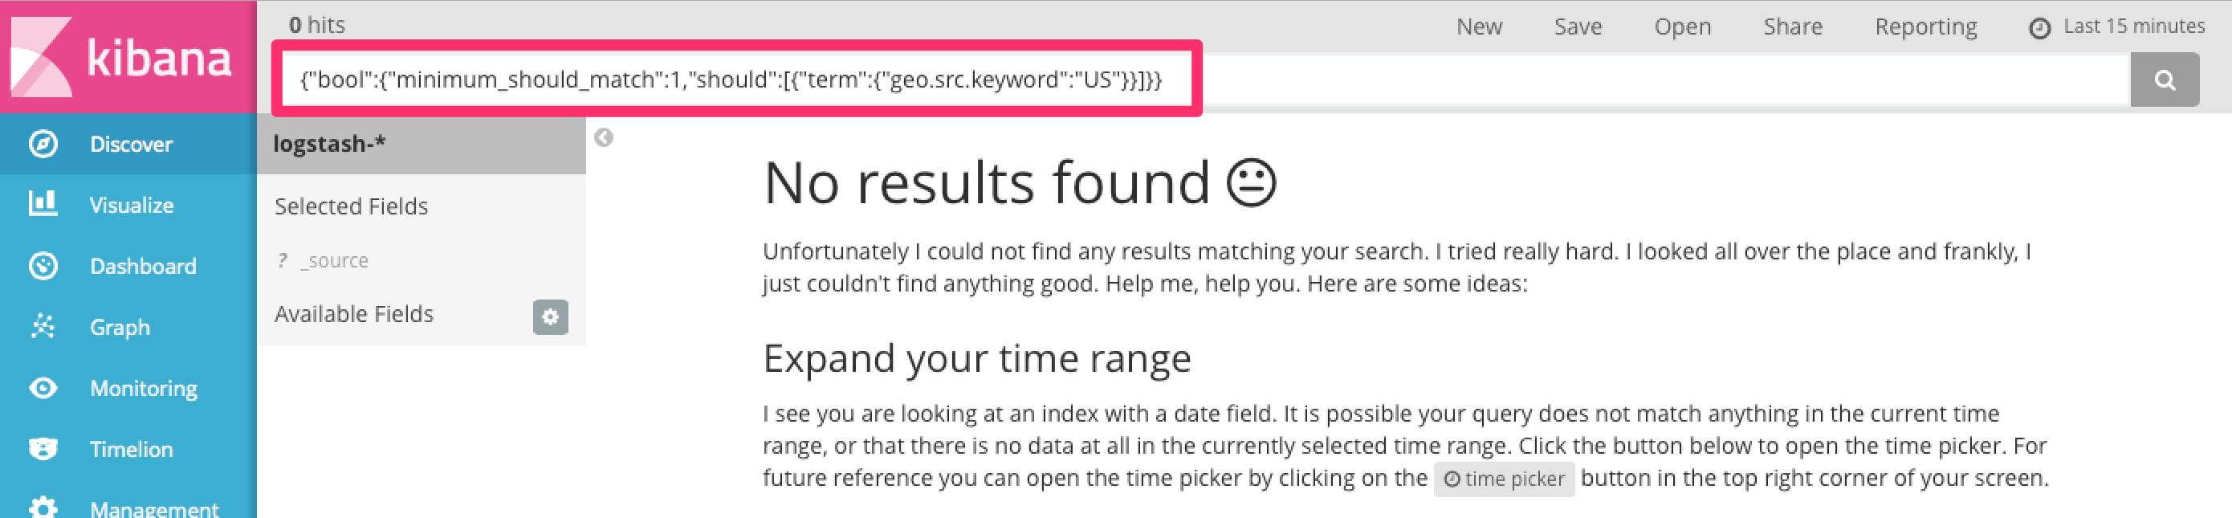
Task: Click the Monitoring eye icon
Action: (43, 388)
